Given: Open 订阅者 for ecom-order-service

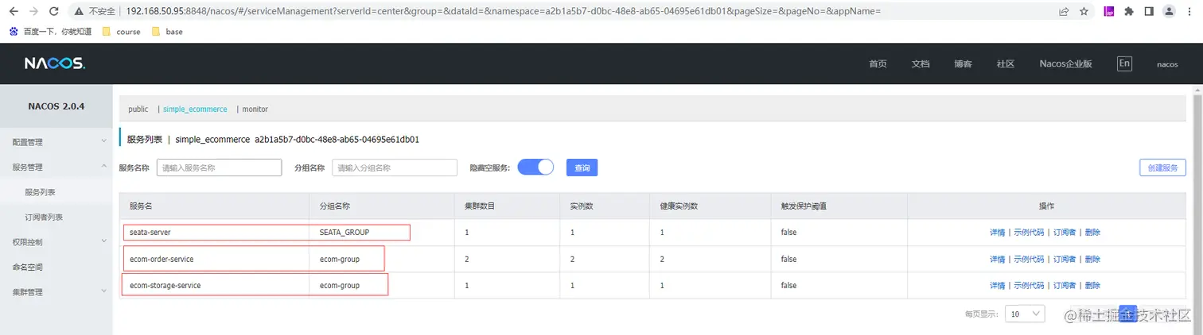Looking at the screenshot, I should [x=1065, y=259].
